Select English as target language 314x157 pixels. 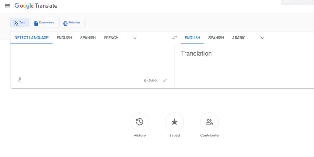click(193, 38)
